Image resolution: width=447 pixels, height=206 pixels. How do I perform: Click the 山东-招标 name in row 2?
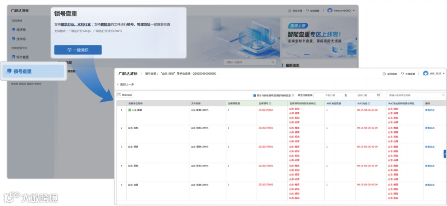[x=133, y=128]
